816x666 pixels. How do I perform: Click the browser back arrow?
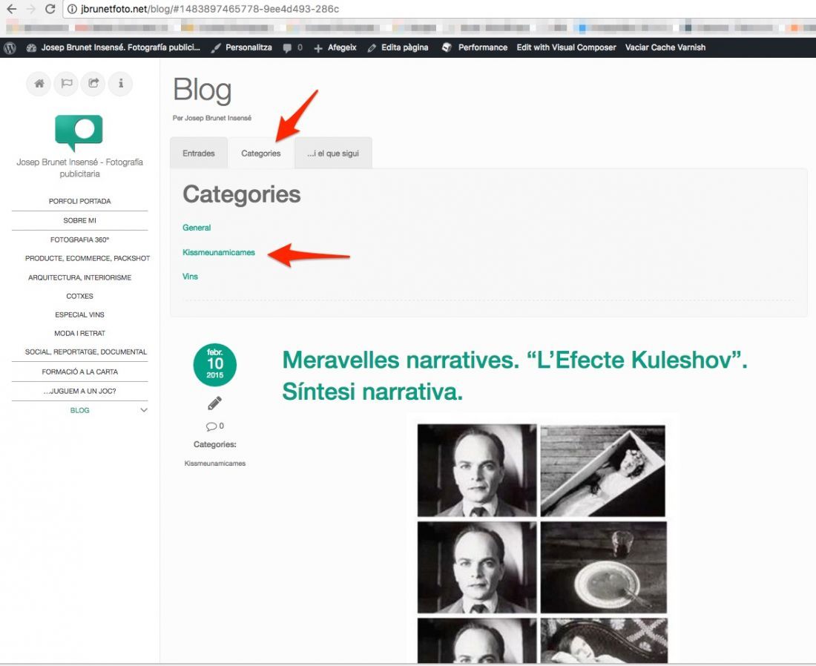coord(11,9)
